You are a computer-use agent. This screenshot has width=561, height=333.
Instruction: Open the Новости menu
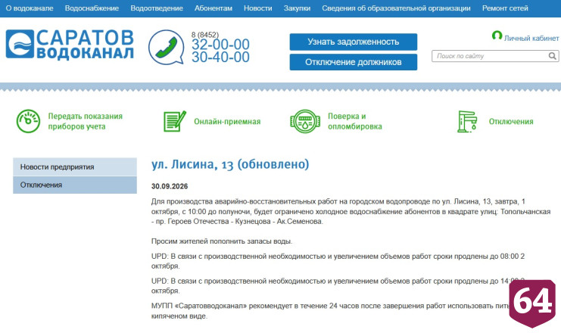click(258, 8)
